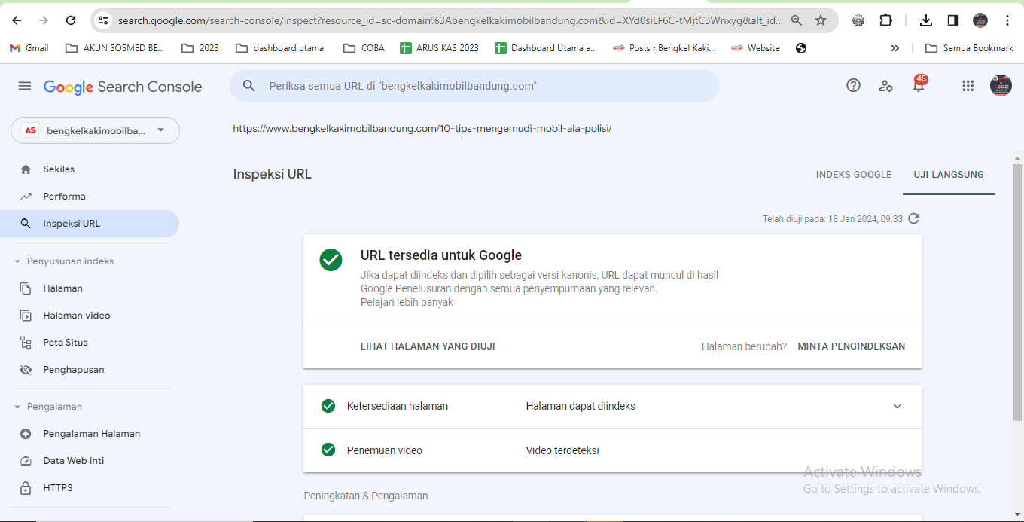Click the refresh icon beside test date
1024x522 pixels.
pyautogui.click(x=914, y=219)
